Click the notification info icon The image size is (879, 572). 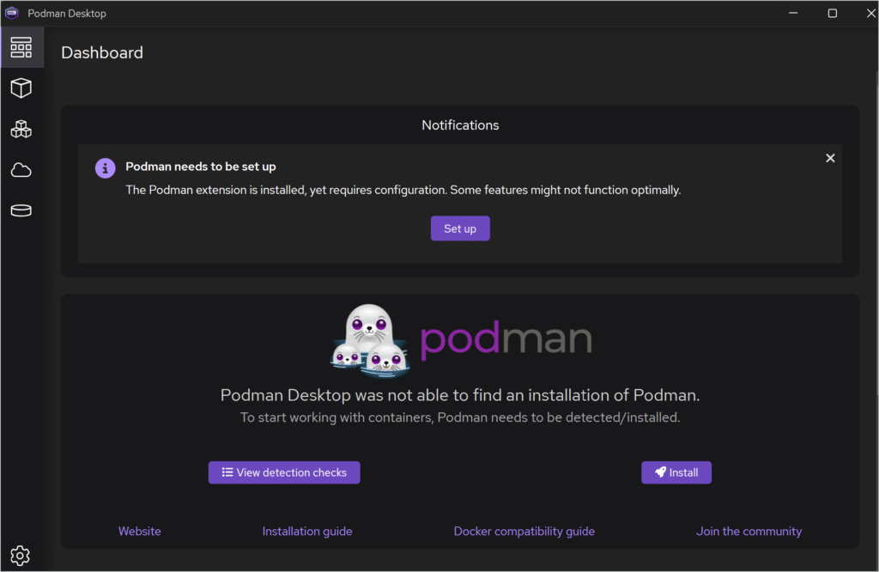pos(105,168)
